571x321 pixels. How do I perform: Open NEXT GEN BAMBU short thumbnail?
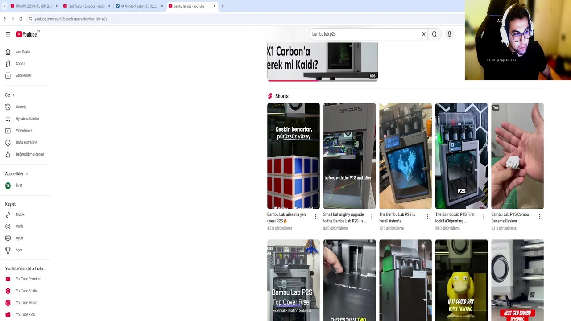point(517,280)
